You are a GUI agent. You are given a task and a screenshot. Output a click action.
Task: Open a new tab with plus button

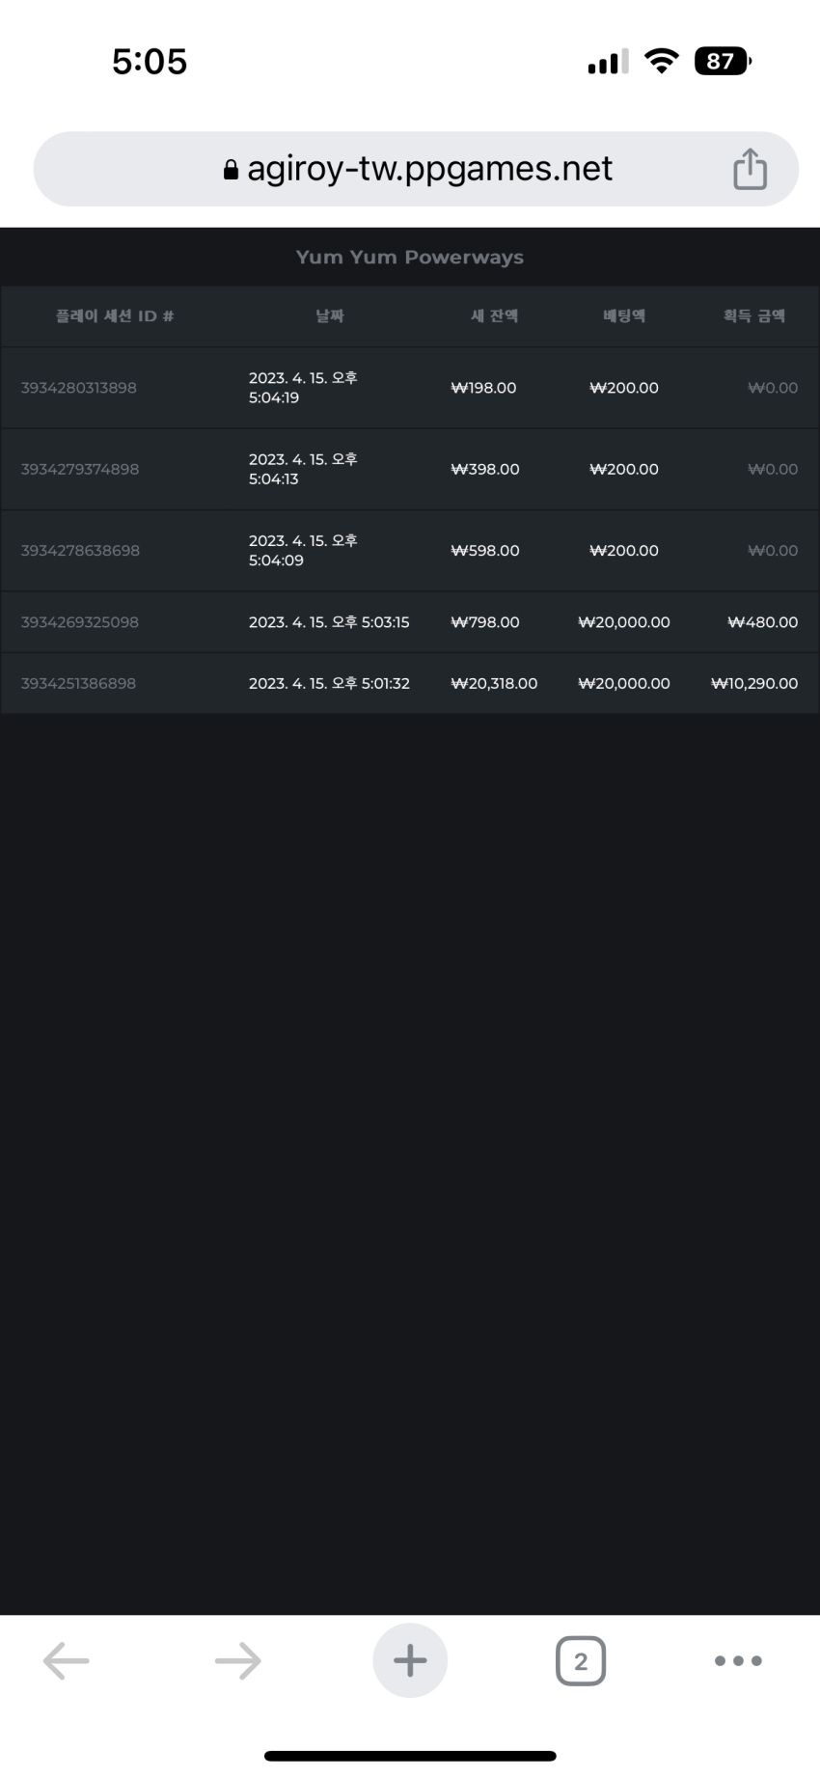click(410, 1660)
